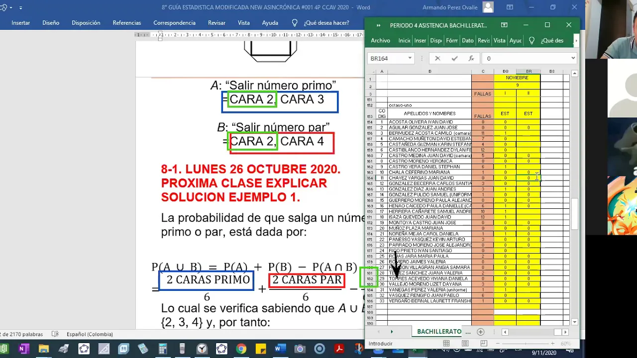Click Excel zoom level 60% value

point(566,344)
